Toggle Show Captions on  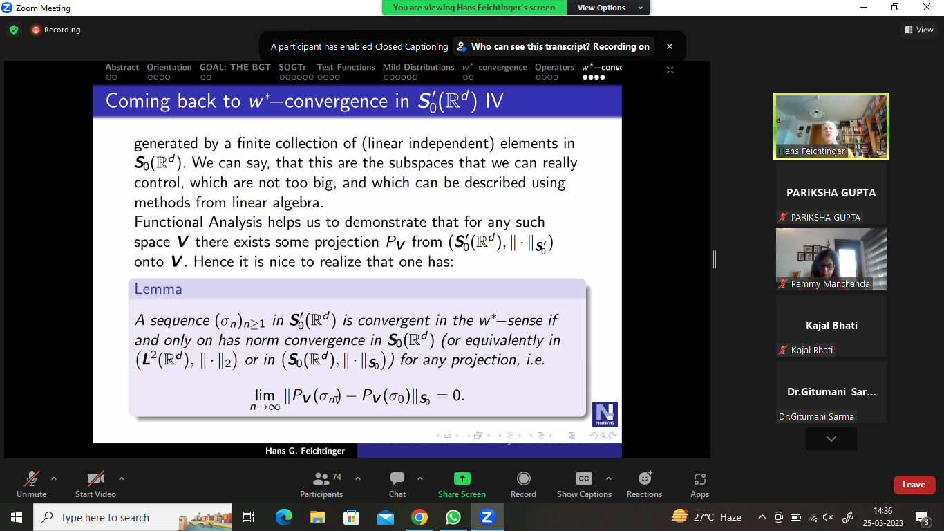[x=584, y=484]
